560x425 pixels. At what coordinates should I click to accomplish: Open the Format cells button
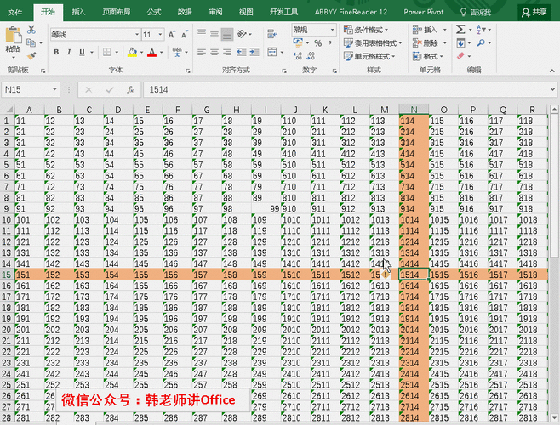tap(428, 56)
